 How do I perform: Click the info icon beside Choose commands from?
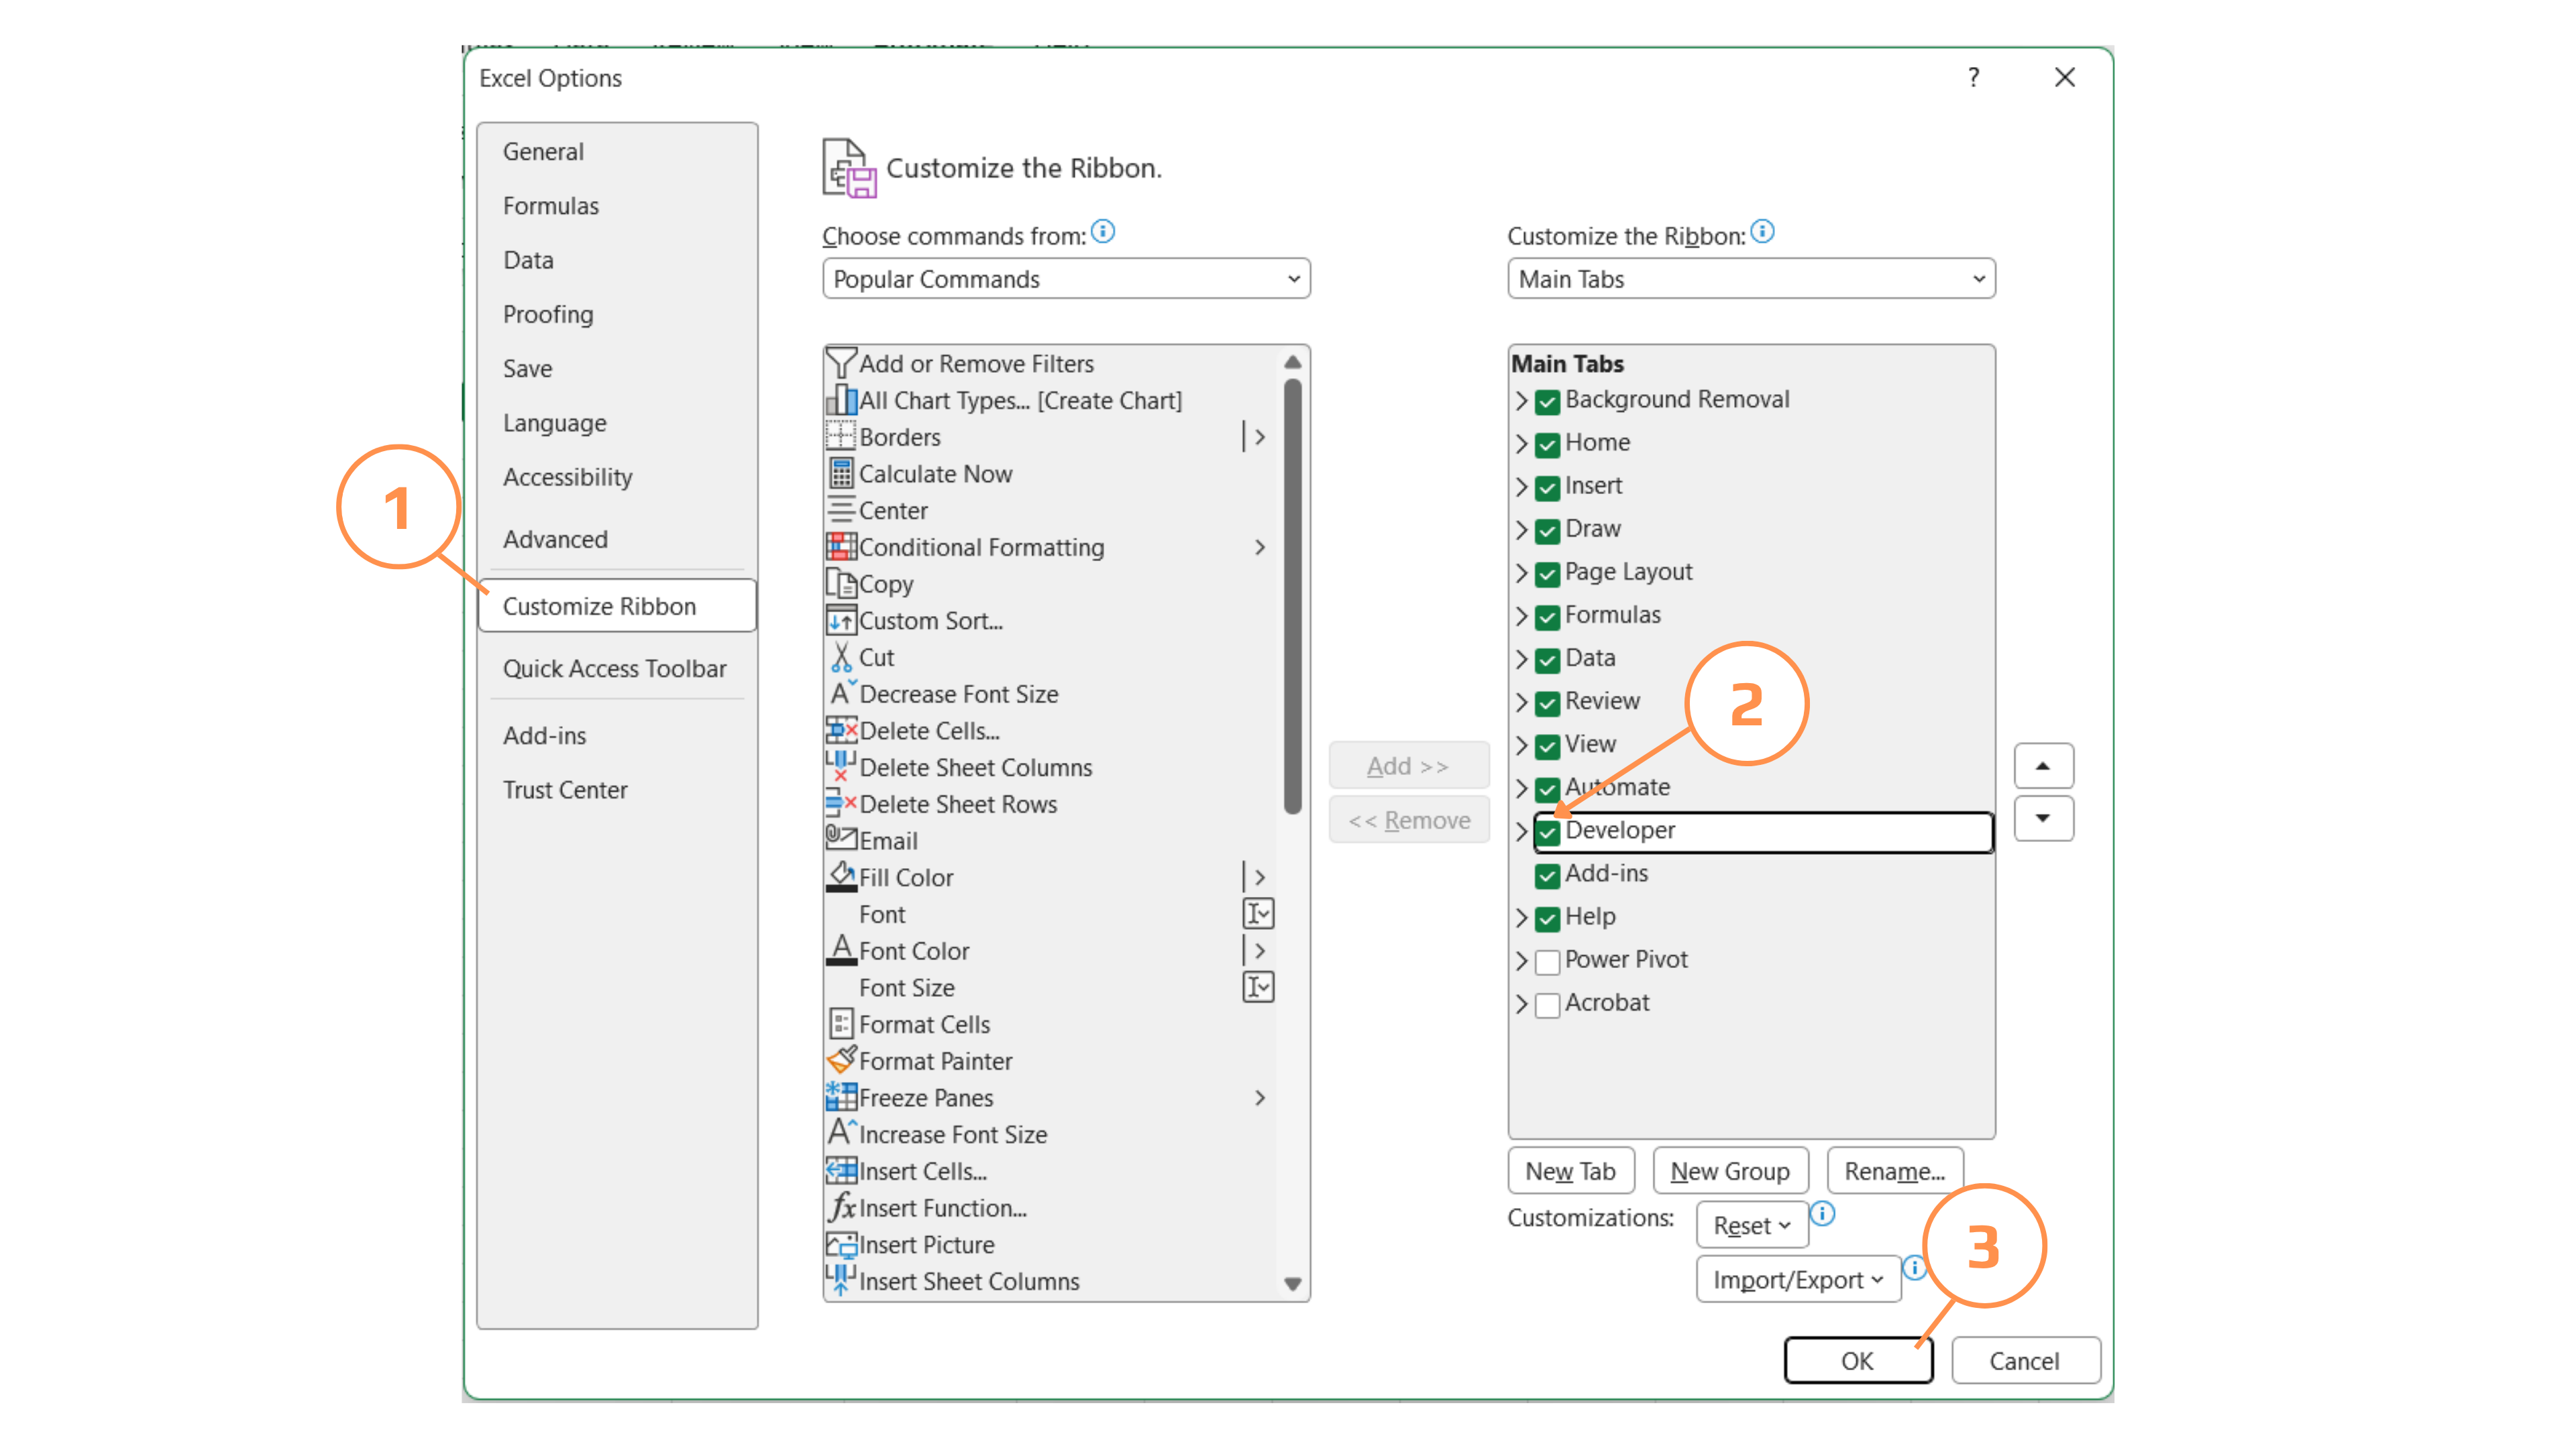(x=1103, y=232)
